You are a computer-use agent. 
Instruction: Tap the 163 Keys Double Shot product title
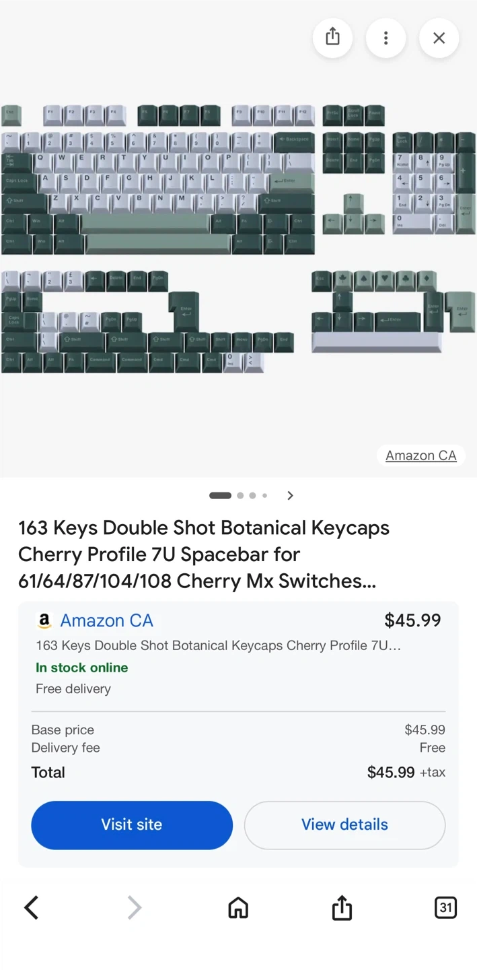203,554
